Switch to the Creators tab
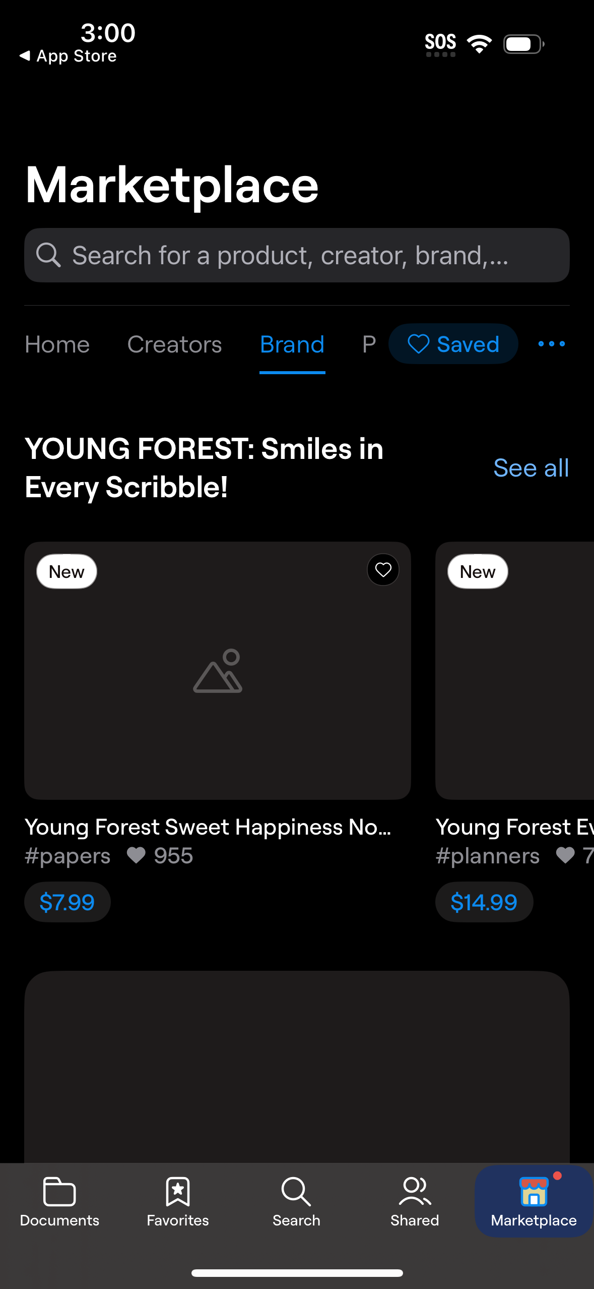Viewport: 594px width, 1289px height. click(x=174, y=345)
